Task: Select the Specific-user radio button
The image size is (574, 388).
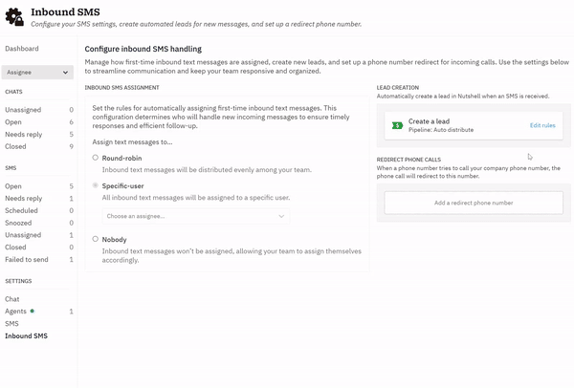Action: tap(96, 185)
